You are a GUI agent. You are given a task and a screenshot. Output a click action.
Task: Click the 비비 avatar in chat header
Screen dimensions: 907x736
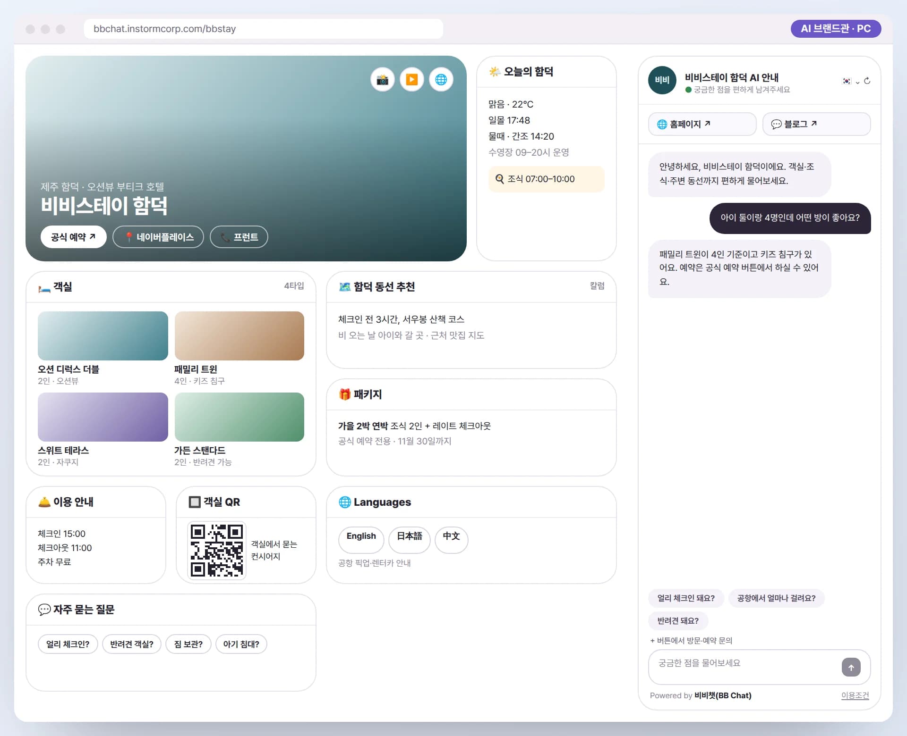(x=662, y=80)
